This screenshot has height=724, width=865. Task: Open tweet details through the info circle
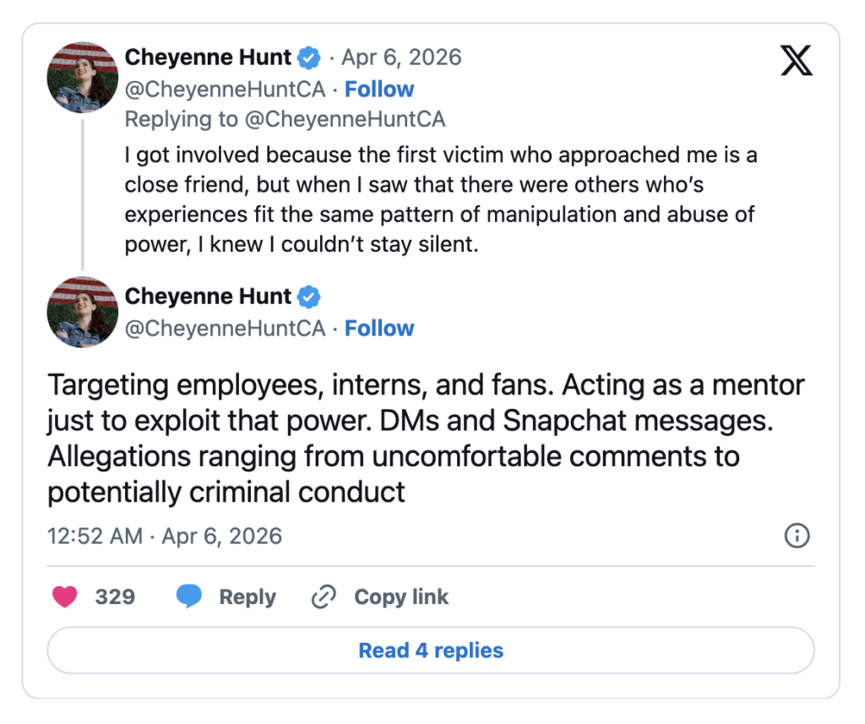click(796, 536)
